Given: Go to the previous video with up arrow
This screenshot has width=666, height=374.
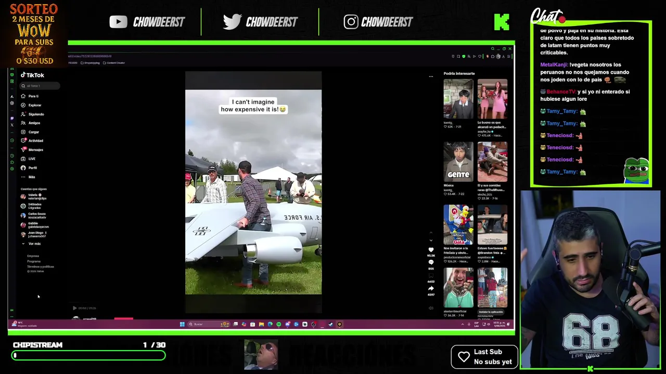Looking at the screenshot, I should pos(431,233).
